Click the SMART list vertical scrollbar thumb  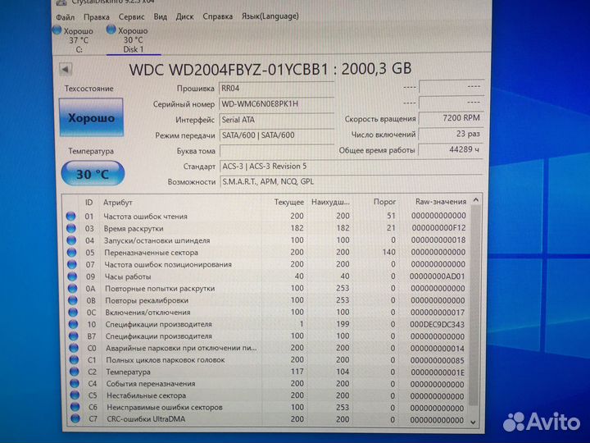(x=474, y=305)
